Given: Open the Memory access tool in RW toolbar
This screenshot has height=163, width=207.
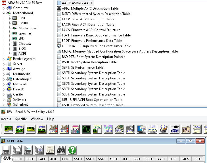Looking at the screenshot, I should point(31,129).
